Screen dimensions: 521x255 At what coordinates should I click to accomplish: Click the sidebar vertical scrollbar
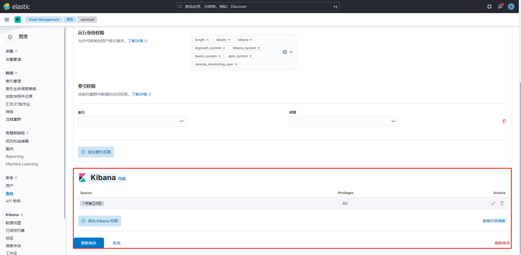(65, 123)
